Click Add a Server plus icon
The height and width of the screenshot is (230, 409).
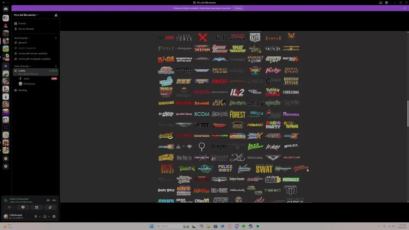coord(6,158)
